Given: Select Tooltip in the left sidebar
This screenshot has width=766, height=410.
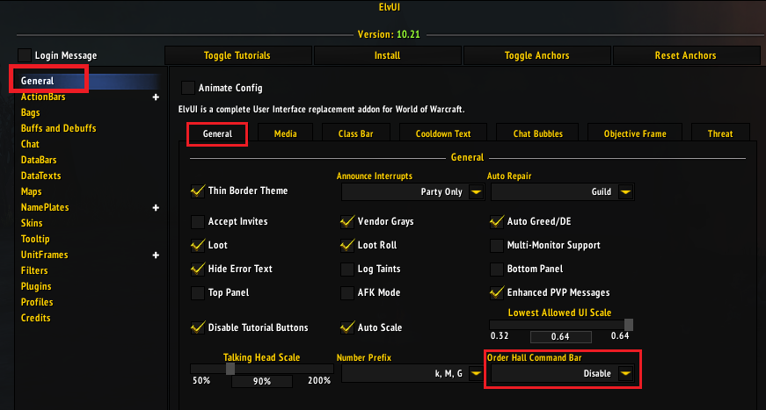Looking at the screenshot, I should coord(35,239).
